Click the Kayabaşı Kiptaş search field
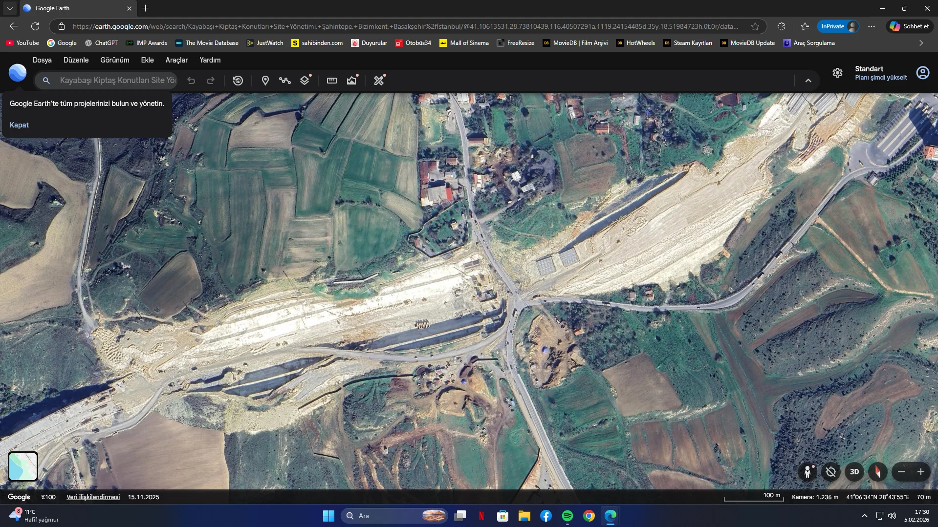 point(117,81)
